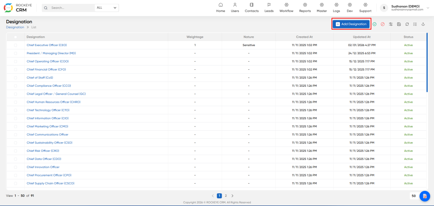This screenshot has height=206, width=434.
Task: Open Chief Supply Chain Officer (CSCO) link
Action: (x=50, y=183)
